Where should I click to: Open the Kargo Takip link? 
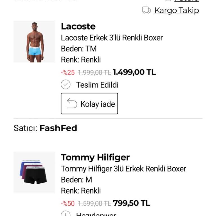177,10
